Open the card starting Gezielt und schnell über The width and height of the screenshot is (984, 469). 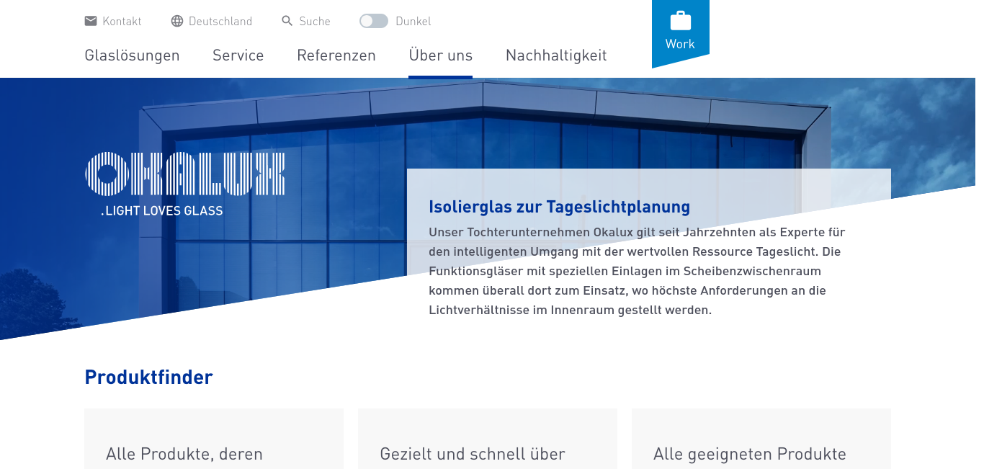488,439
